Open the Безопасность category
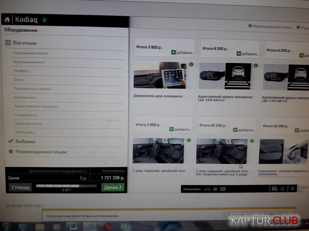Viewport: 309px width, 231px height. (x=25, y=98)
